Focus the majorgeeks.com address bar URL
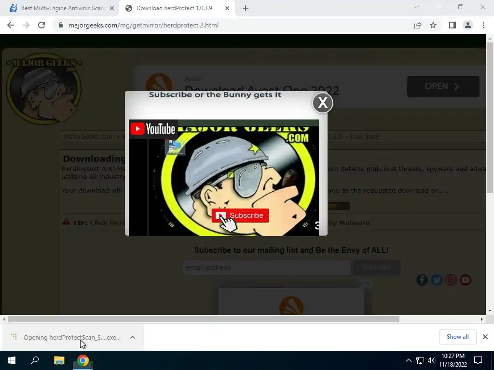Screen dimensions: 494x370 [143, 25]
